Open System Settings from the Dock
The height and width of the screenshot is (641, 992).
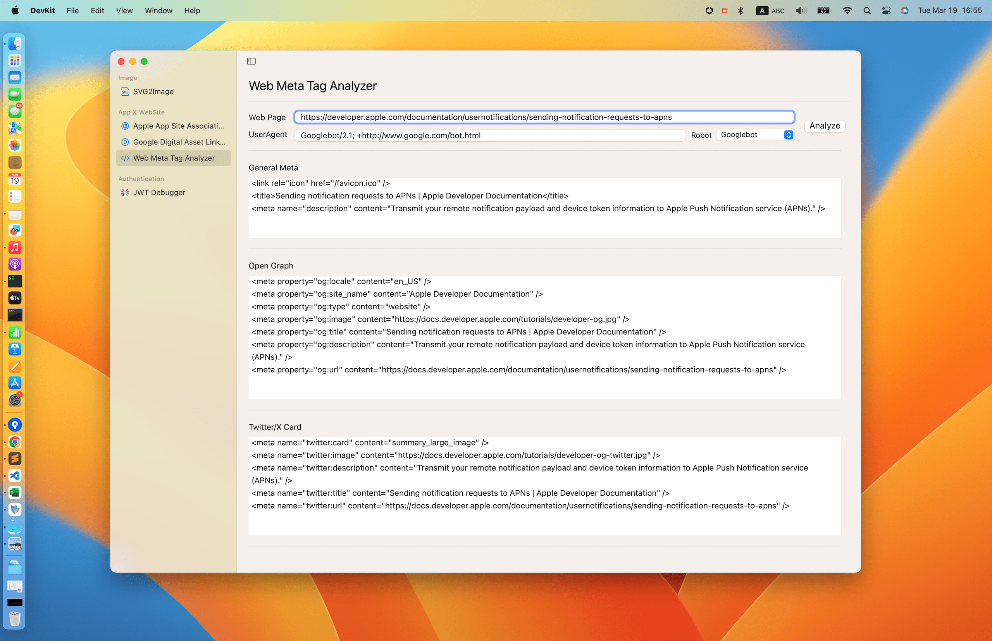pyautogui.click(x=15, y=400)
